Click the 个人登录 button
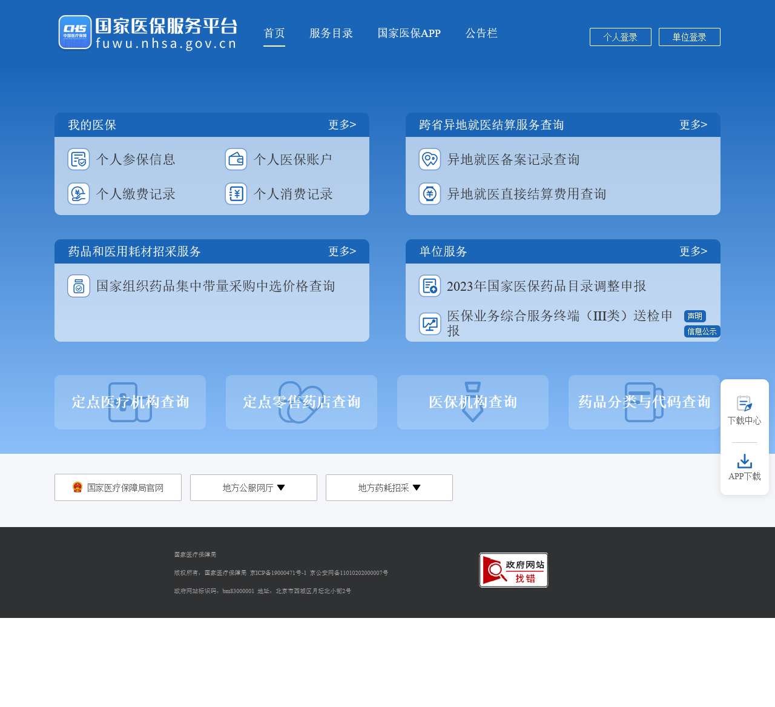This screenshot has width=775, height=707. pos(621,37)
